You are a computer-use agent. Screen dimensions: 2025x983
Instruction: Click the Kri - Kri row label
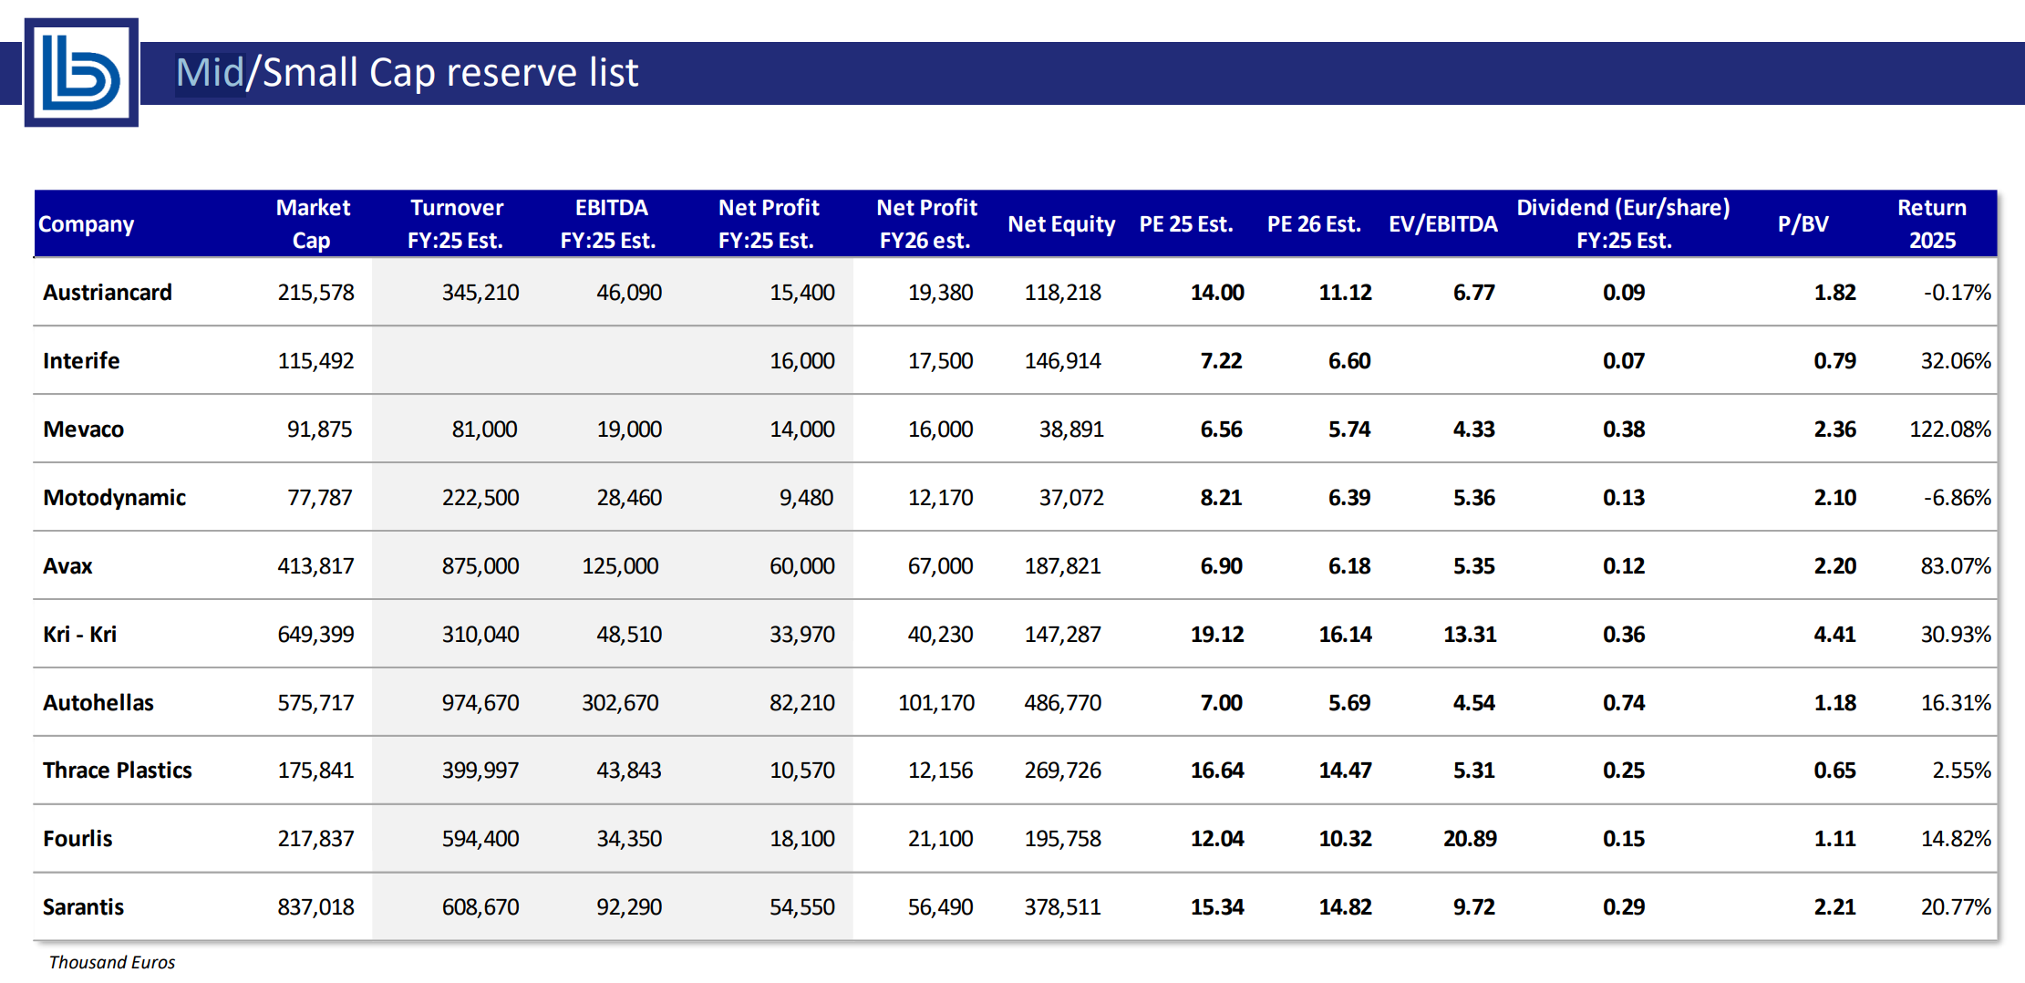tap(80, 635)
